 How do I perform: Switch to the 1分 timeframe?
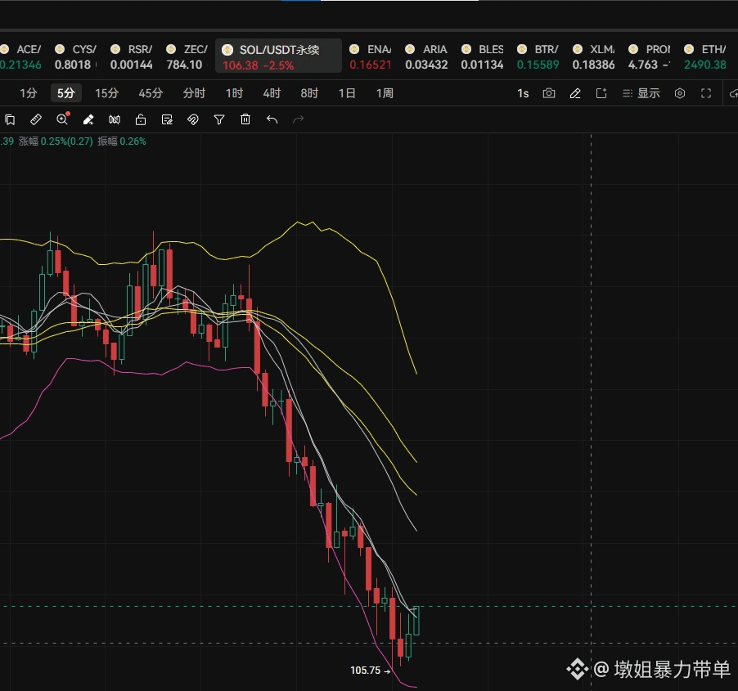tap(29, 93)
